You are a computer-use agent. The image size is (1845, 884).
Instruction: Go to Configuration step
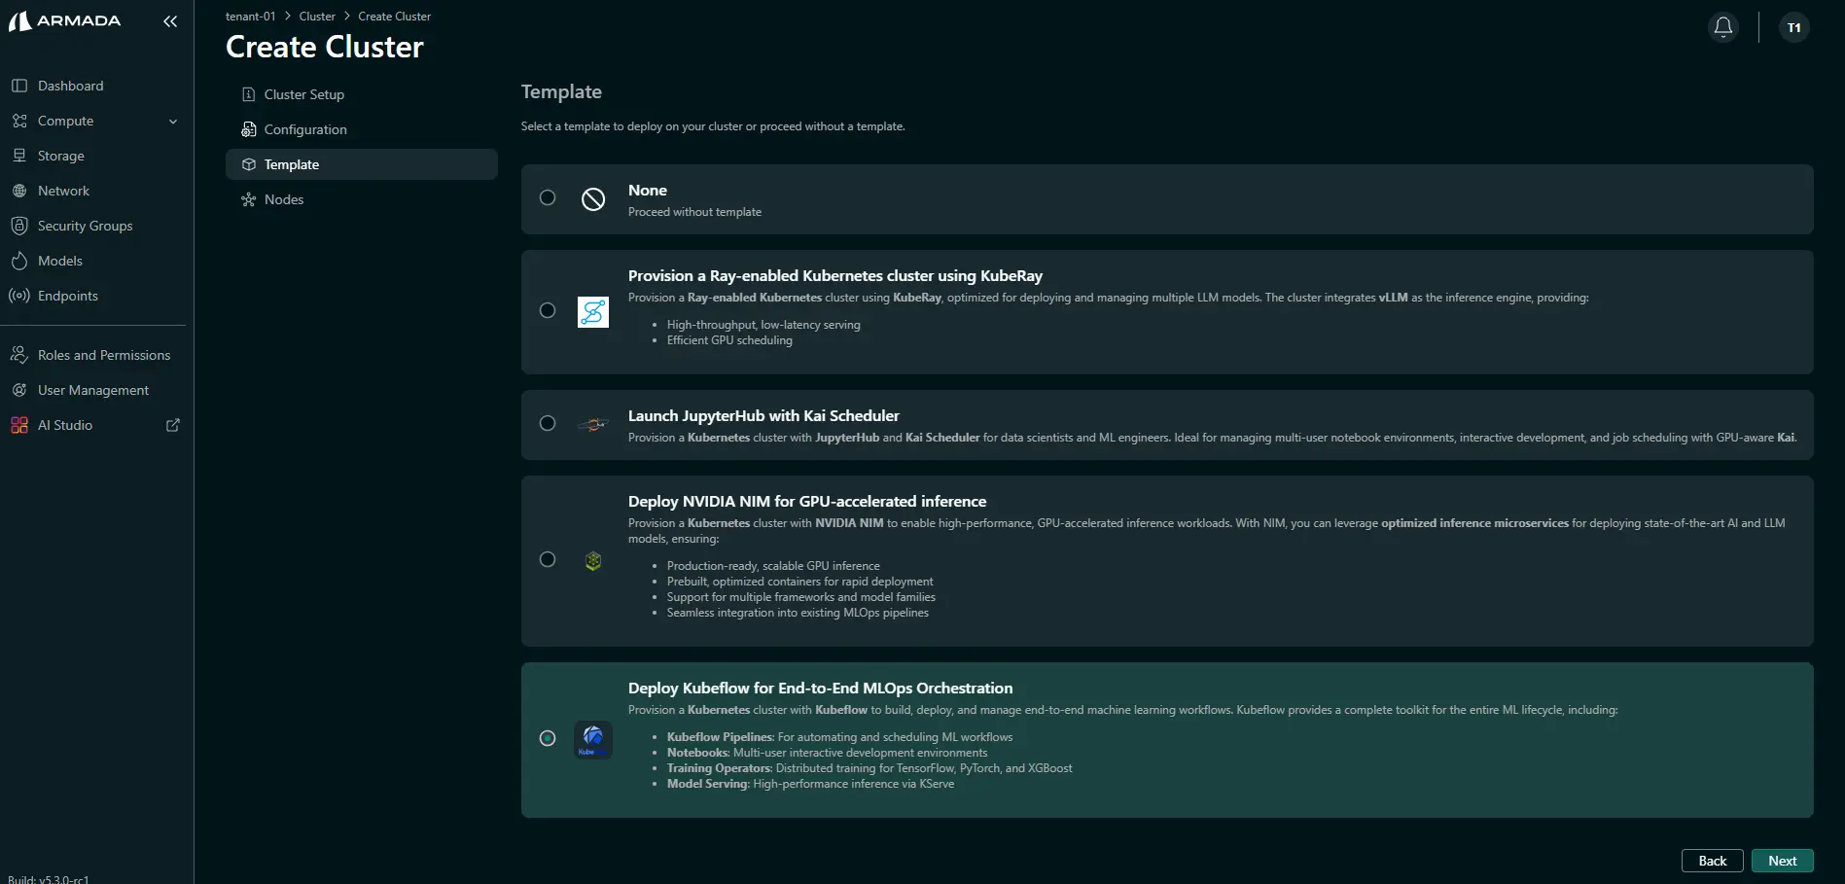click(362, 129)
